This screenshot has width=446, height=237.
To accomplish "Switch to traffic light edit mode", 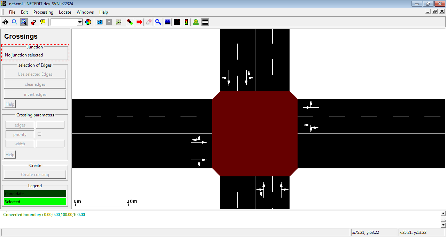I will [187, 22].
